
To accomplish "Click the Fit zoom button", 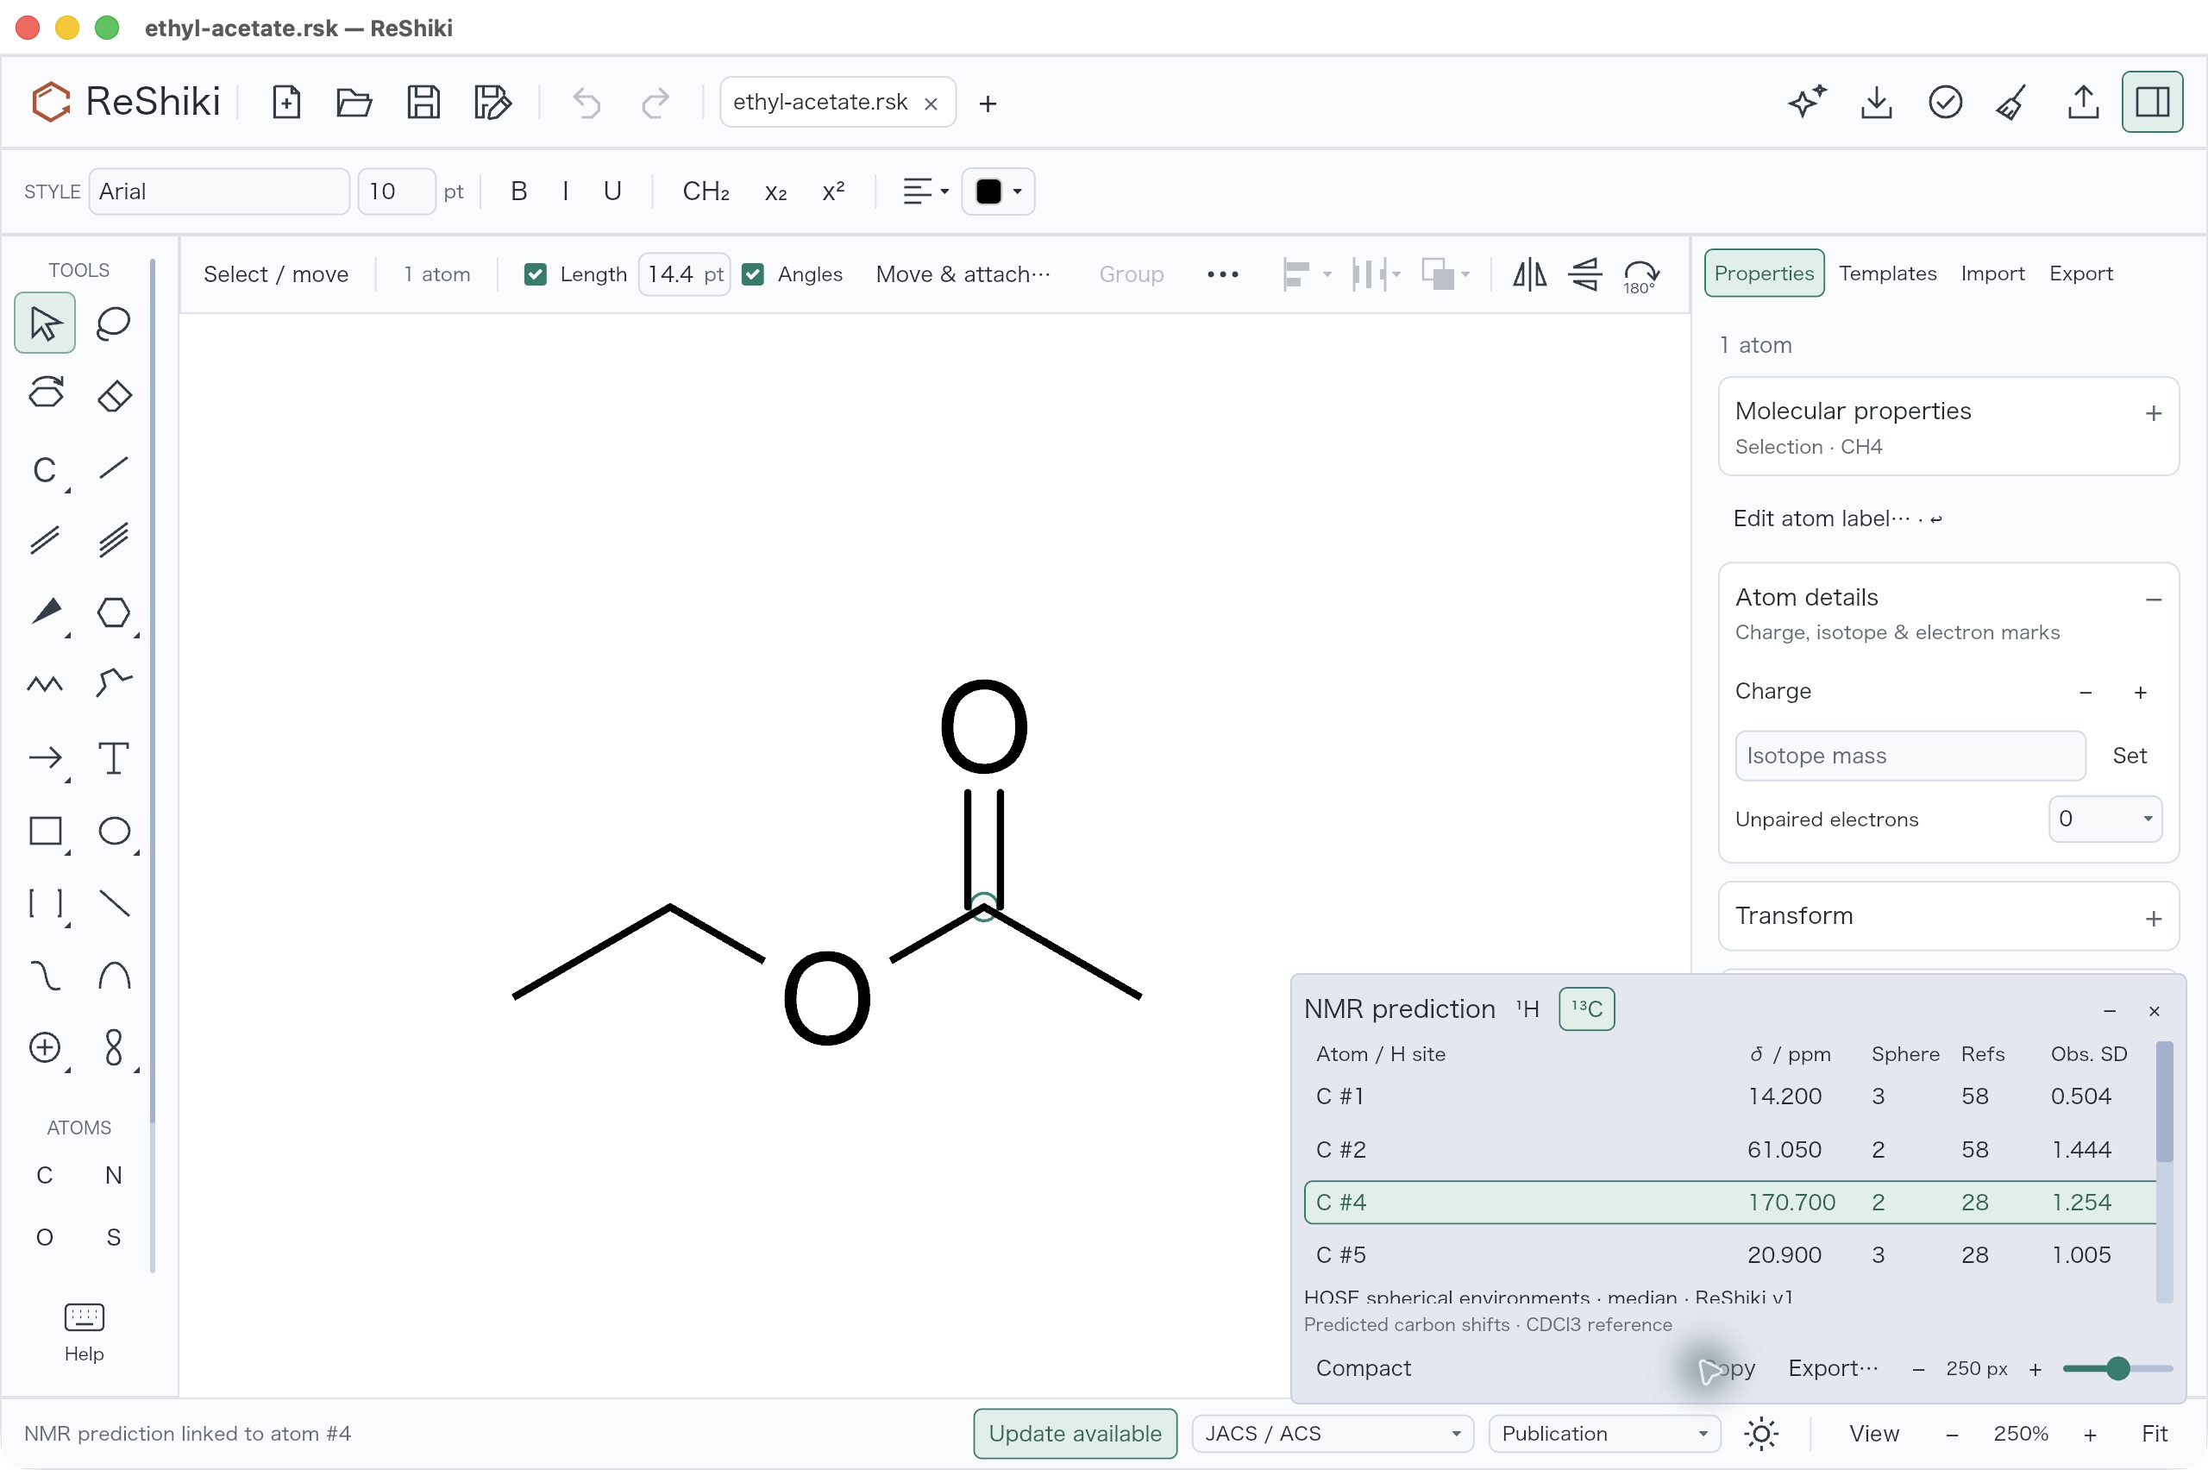I will pos(2155,1434).
